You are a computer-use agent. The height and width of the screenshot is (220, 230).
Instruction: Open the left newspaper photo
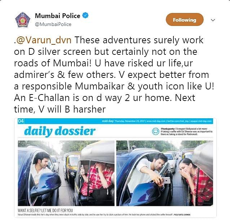66,173
